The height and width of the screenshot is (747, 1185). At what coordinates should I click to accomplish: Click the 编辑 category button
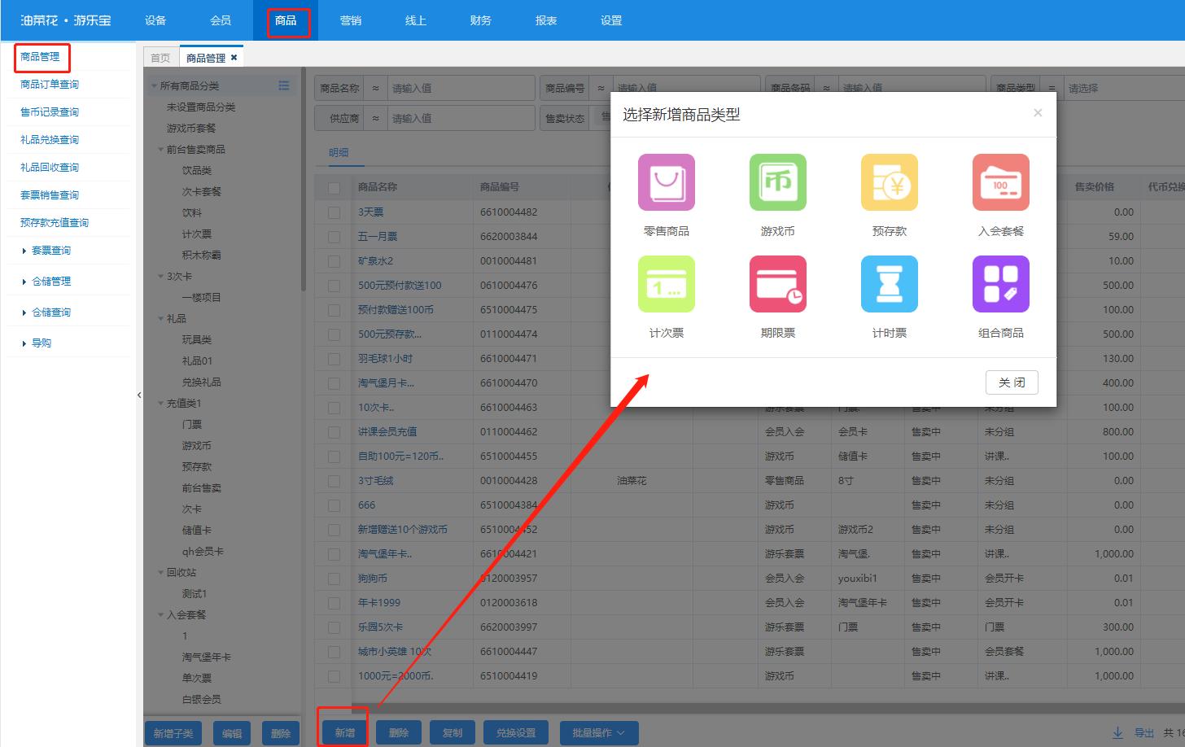coord(232,733)
